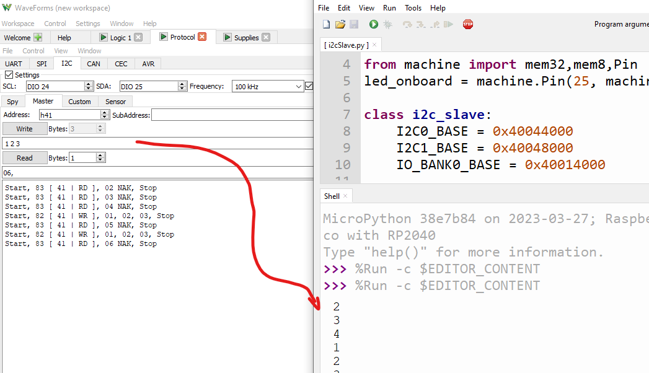The image size is (649, 373).
Task: Open a new file in Thonny
Action: coord(325,24)
